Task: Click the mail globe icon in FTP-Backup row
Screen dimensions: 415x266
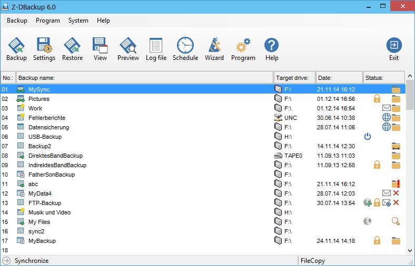Action: [387, 202]
